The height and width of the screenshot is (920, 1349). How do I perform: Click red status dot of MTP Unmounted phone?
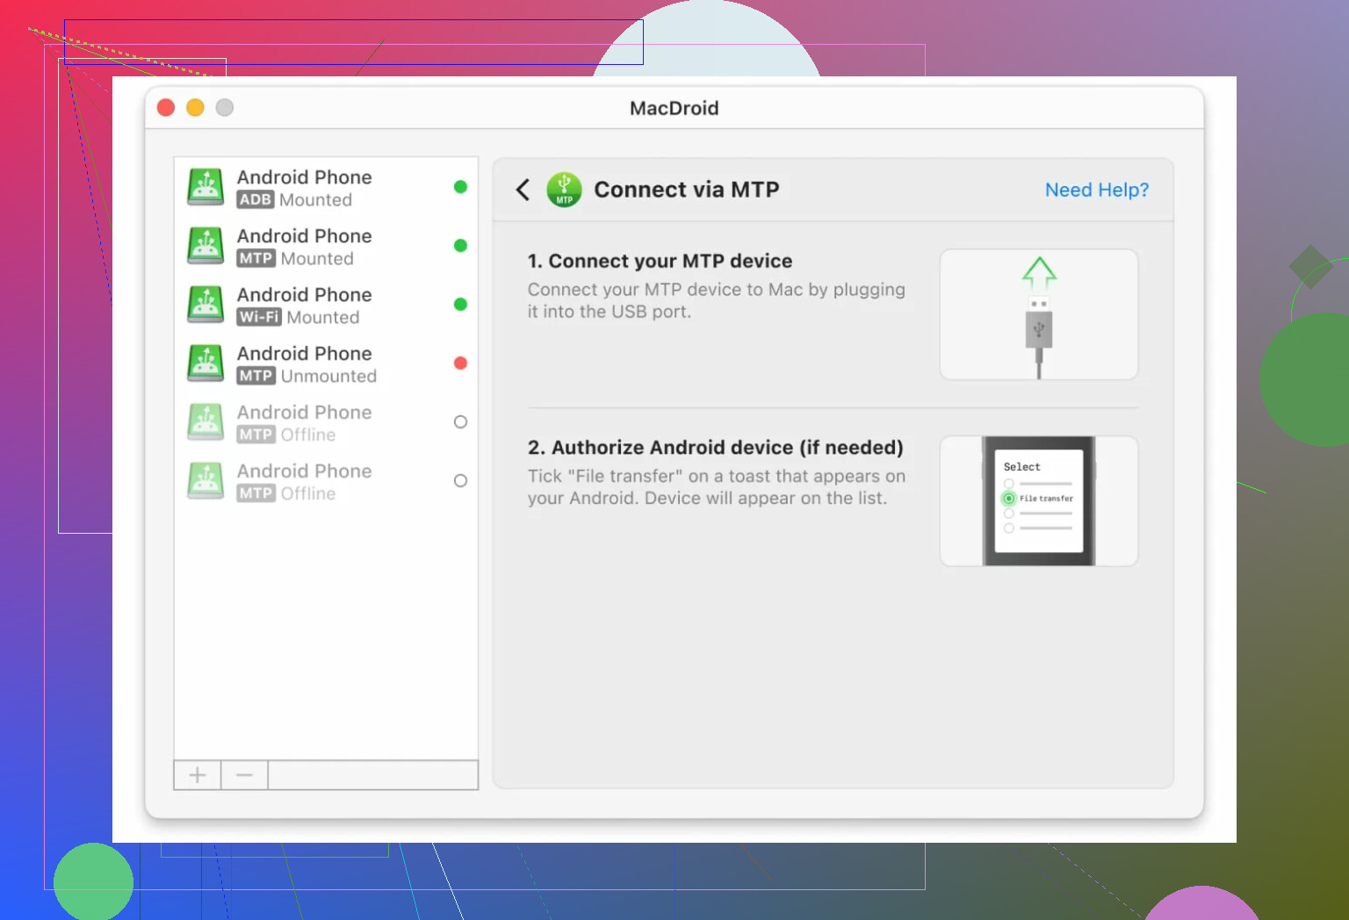point(460,363)
